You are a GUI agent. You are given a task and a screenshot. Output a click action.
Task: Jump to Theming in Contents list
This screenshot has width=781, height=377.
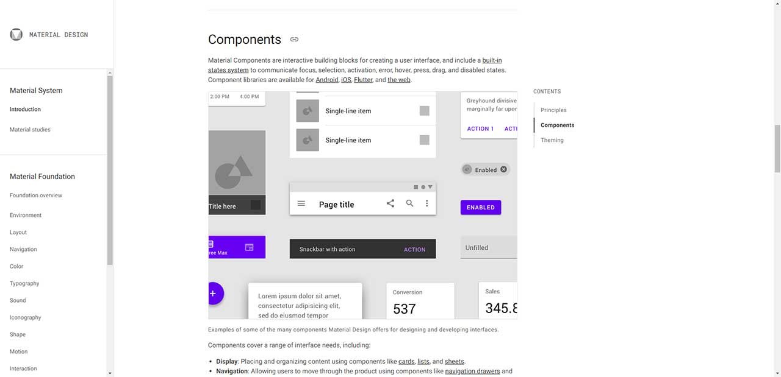[552, 140]
